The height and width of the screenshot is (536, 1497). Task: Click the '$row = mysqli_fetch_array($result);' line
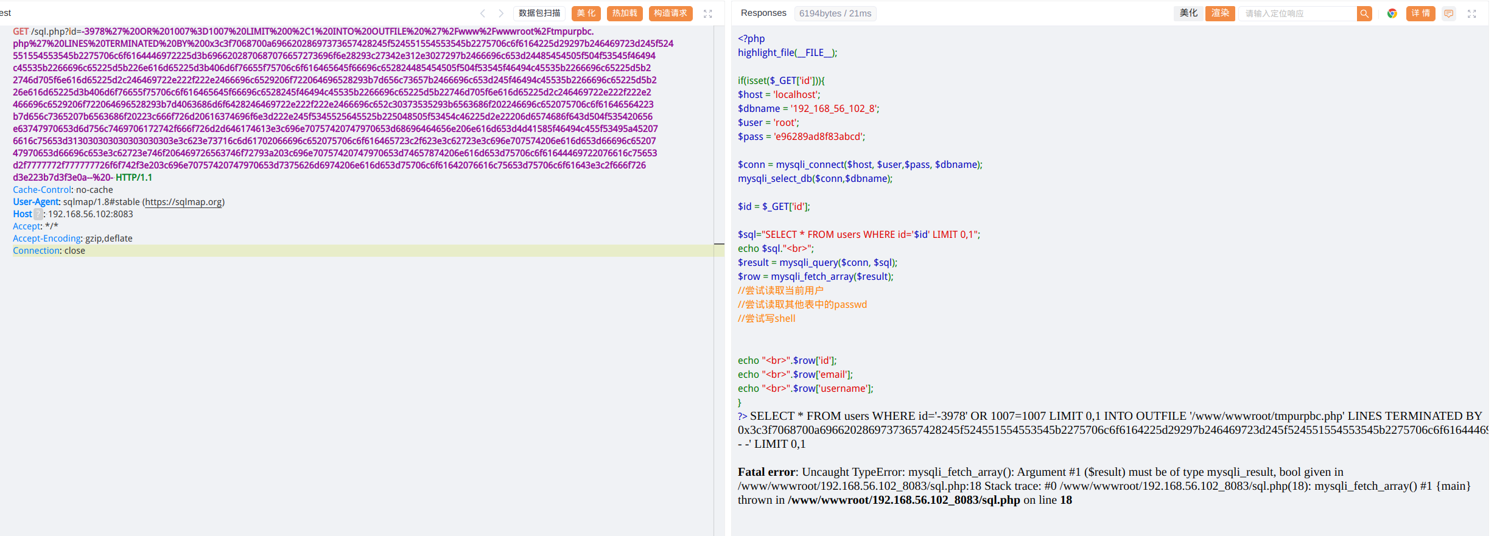click(x=816, y=277)
